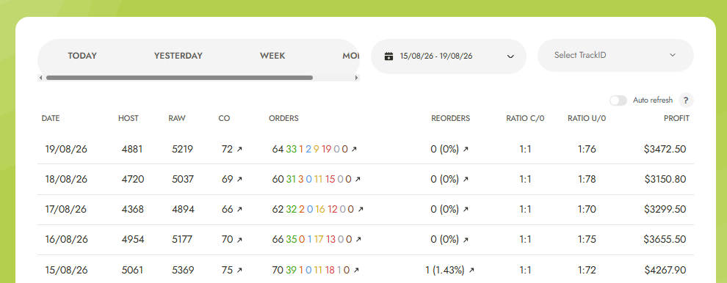The width and height of the screenshot is (727, 283).
Task: Click raw value 5177
Action: tap(182, 240)
